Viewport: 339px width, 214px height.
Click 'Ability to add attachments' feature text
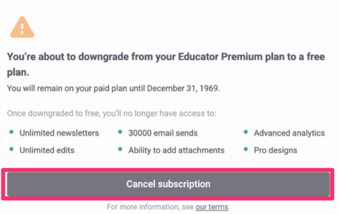pos(176,150)
